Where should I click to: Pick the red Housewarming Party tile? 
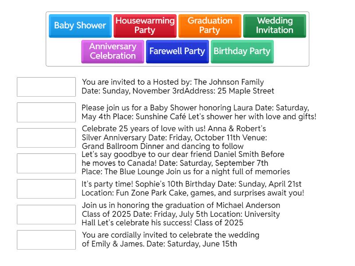145,26
